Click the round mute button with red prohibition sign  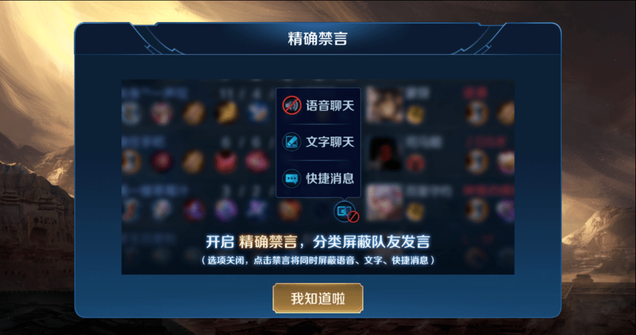(x=345, y=212)
